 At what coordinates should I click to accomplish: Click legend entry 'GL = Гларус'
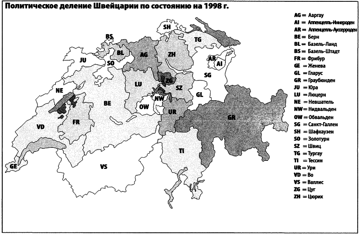[308, 73]
